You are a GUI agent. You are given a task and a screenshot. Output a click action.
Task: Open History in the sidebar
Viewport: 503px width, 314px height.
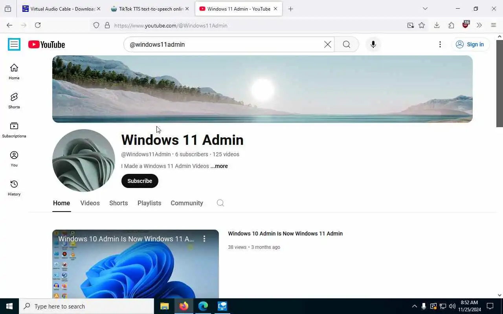(14, 188)
